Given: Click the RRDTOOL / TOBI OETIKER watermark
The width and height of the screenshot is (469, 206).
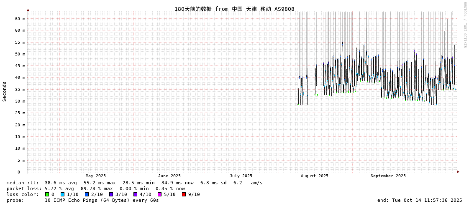Looking at the screenshot, I should [464, 25].
